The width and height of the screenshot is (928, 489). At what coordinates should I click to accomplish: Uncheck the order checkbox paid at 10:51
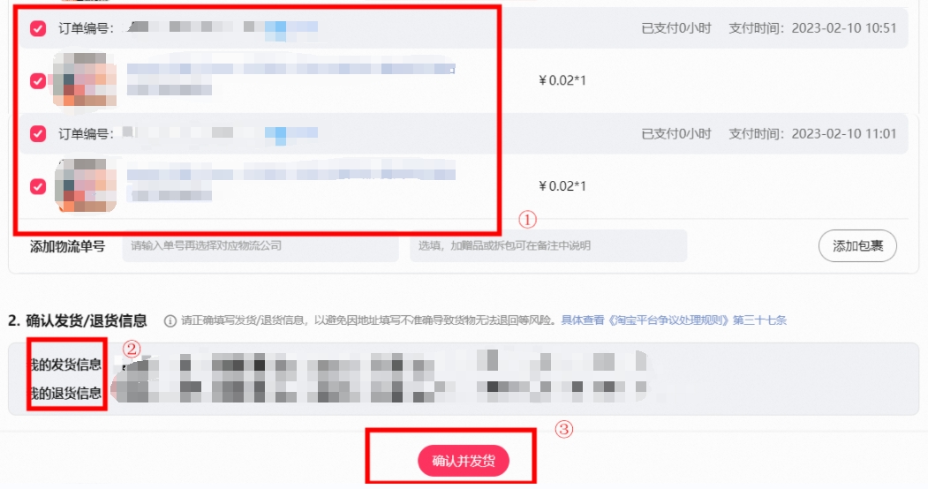click(x=38, y=27)
